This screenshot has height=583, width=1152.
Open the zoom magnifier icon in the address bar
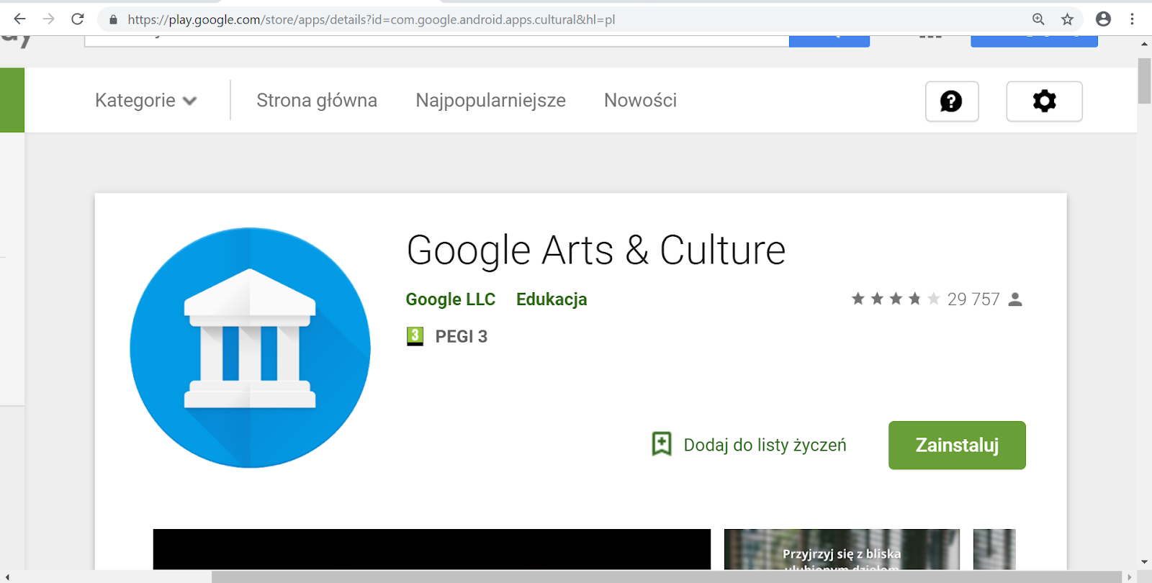(x=1038, y=19)
